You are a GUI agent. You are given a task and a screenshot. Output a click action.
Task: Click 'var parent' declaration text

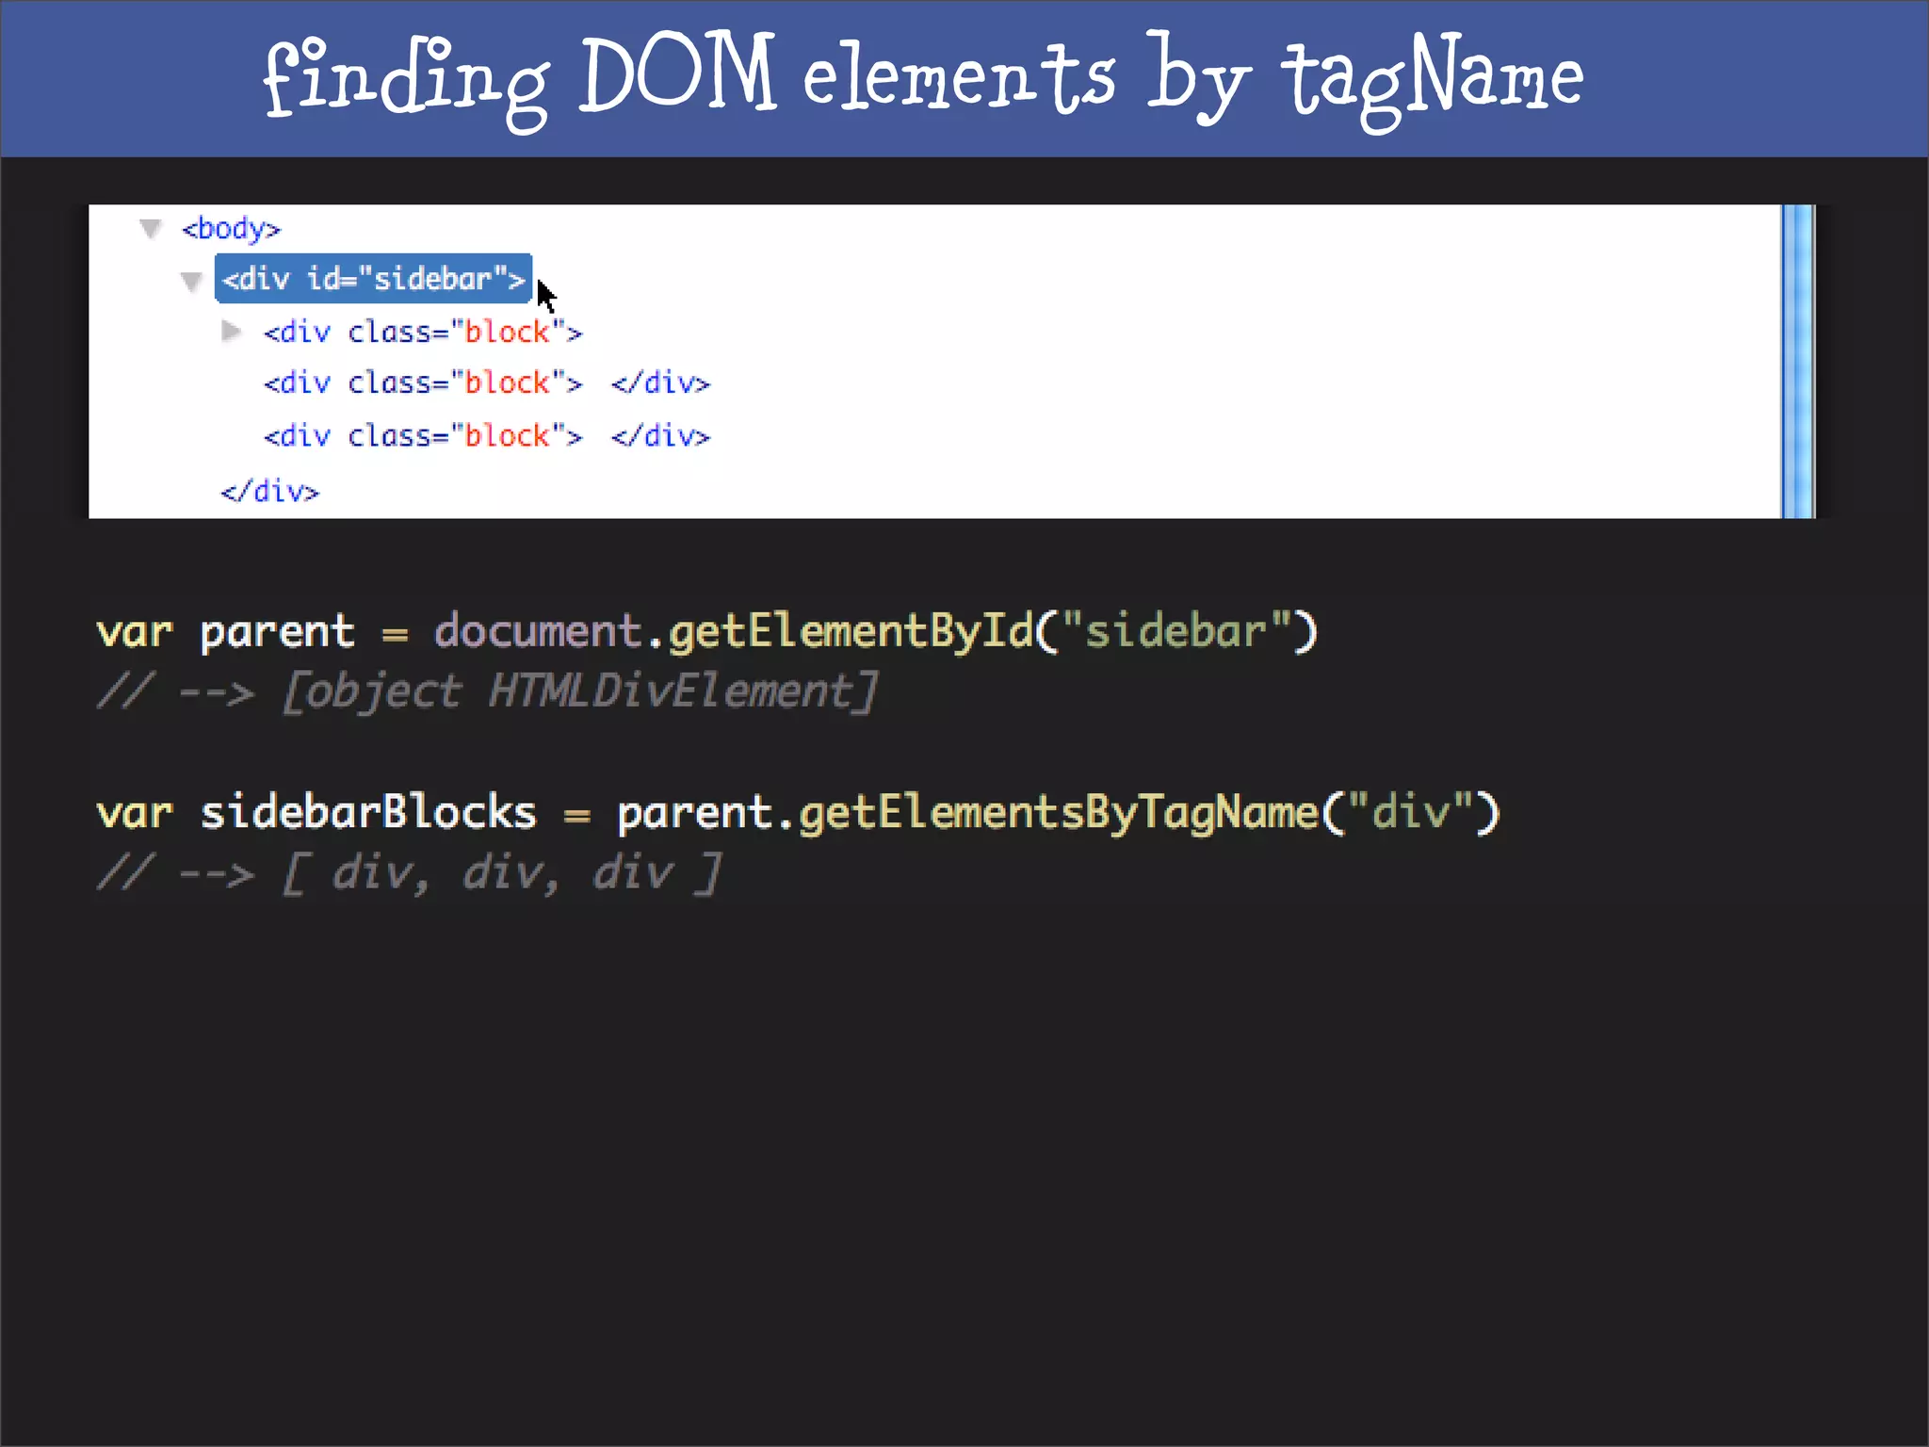[x=226, y=632]
